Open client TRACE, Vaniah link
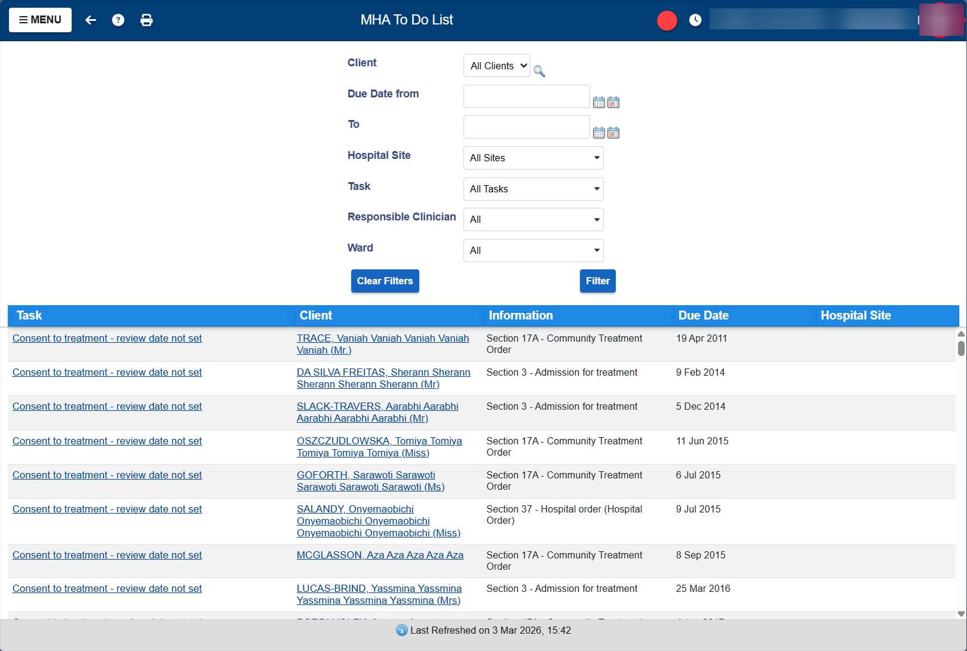 click(x=383, y=344)
